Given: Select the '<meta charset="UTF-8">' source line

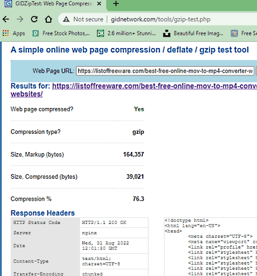Looking at the screenshot, I should (220, 237).
